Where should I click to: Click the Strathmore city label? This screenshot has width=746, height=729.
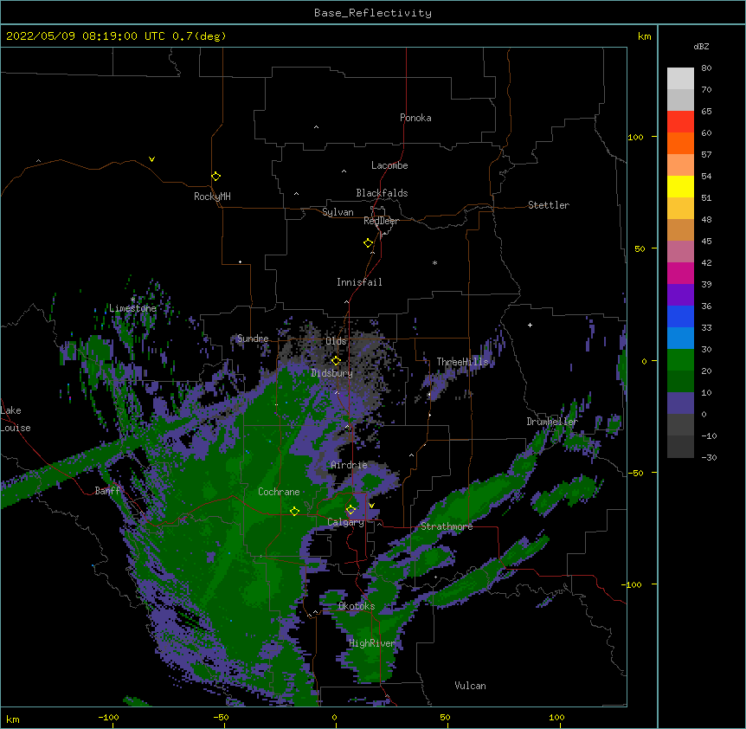pos(447,526)
